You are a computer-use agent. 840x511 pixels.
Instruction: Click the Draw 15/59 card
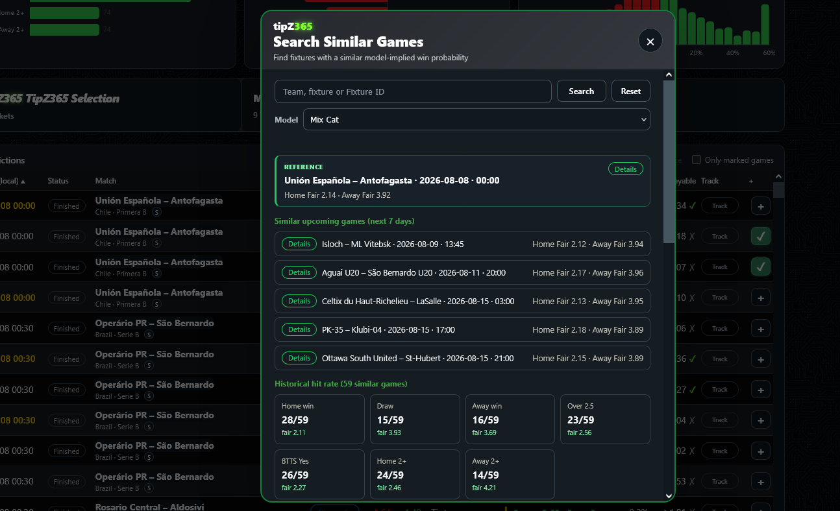tap(415, 419)
